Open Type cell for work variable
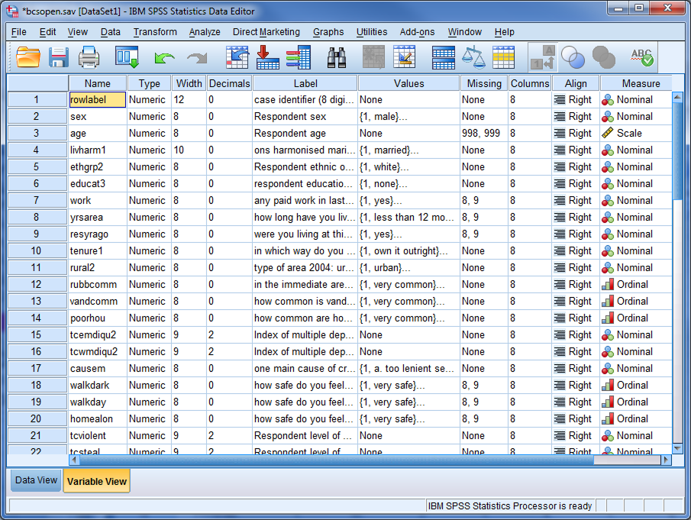Viewport: 691px width, 520px height. [149, 201]
